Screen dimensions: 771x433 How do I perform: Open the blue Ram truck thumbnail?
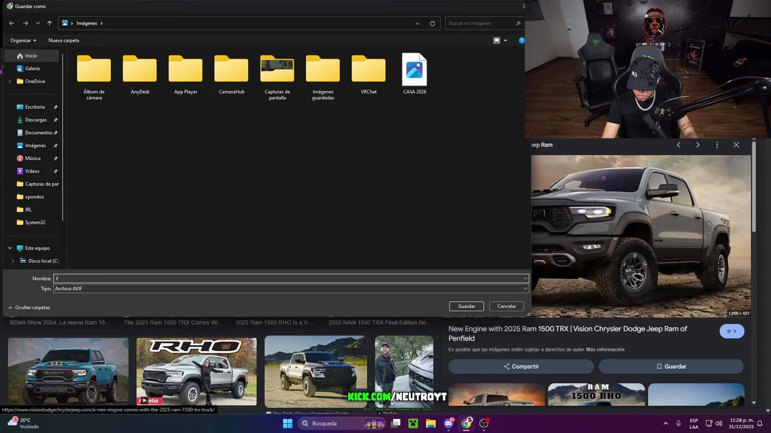pos(68,371)
